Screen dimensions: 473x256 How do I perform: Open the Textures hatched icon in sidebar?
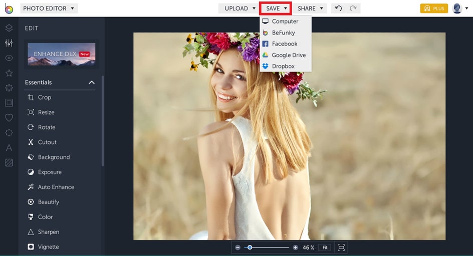point(9,162)
